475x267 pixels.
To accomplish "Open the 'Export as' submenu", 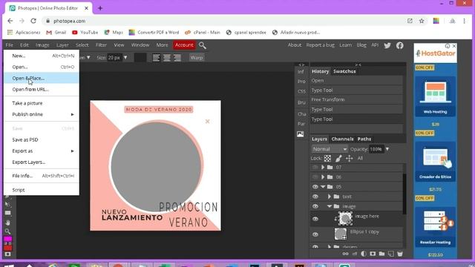I will pyautogui.click(x=42, y=151).
